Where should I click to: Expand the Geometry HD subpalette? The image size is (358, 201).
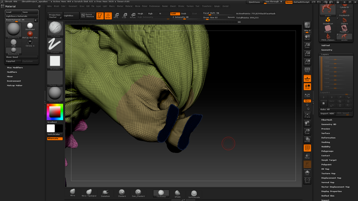[x=329, y=124]
